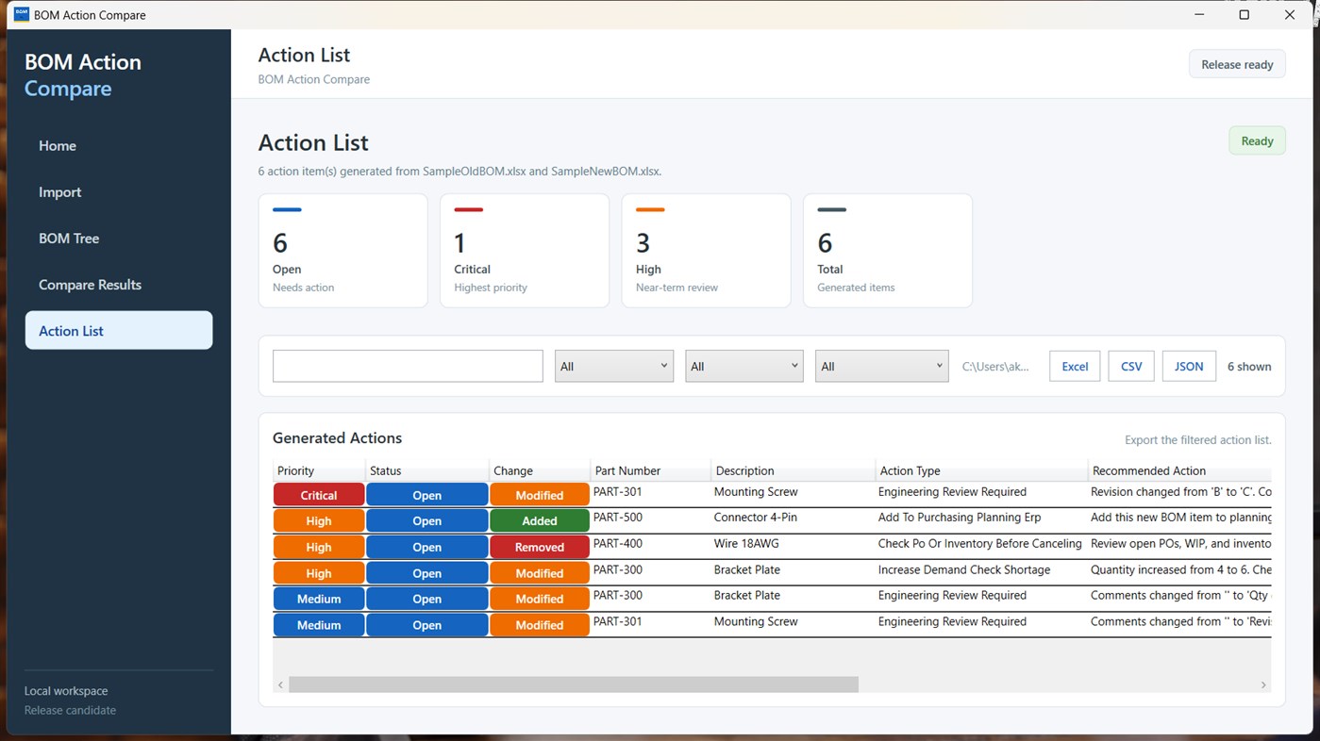
Task: Switch to Compare Results page
Action: coord(119,284)
